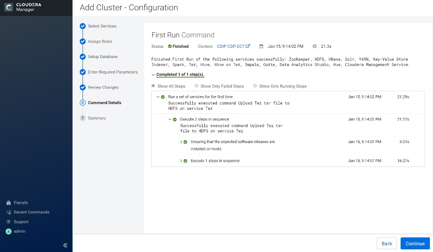
Task: Click the 21.27s duration value
Action: coord(403,119)
